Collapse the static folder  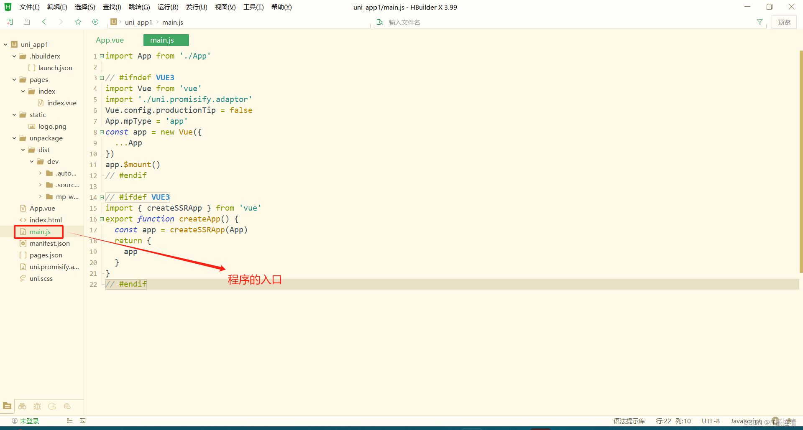(x=14, y=114)
